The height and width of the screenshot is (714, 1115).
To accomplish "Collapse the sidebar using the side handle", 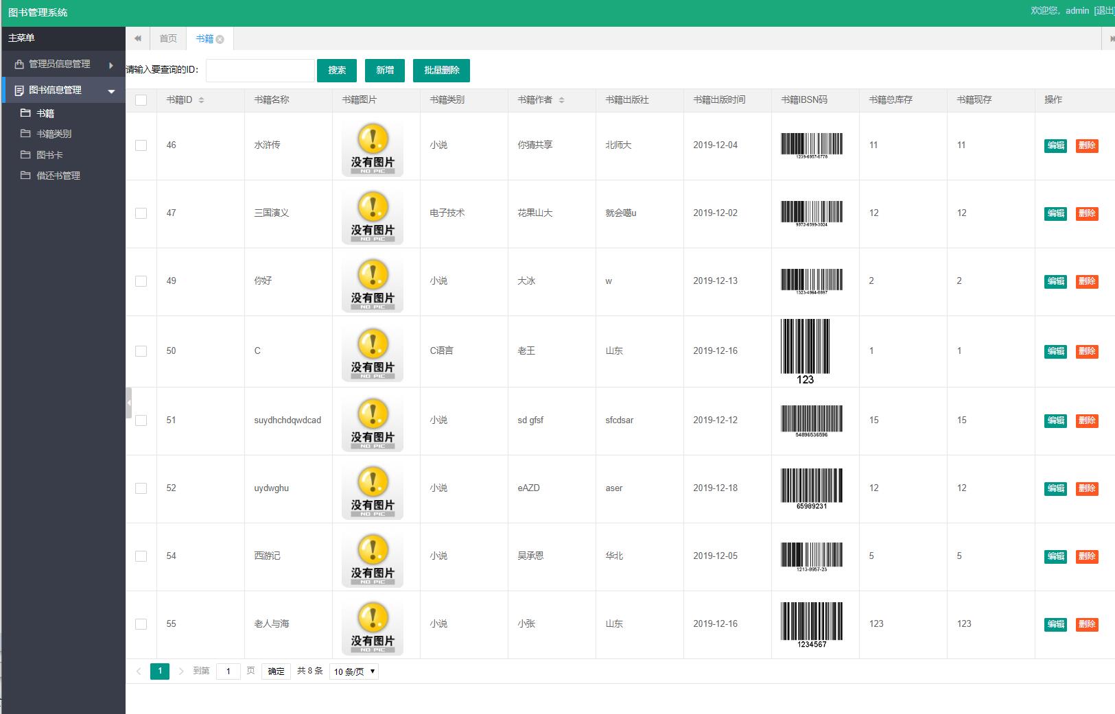I will [129, 403].
